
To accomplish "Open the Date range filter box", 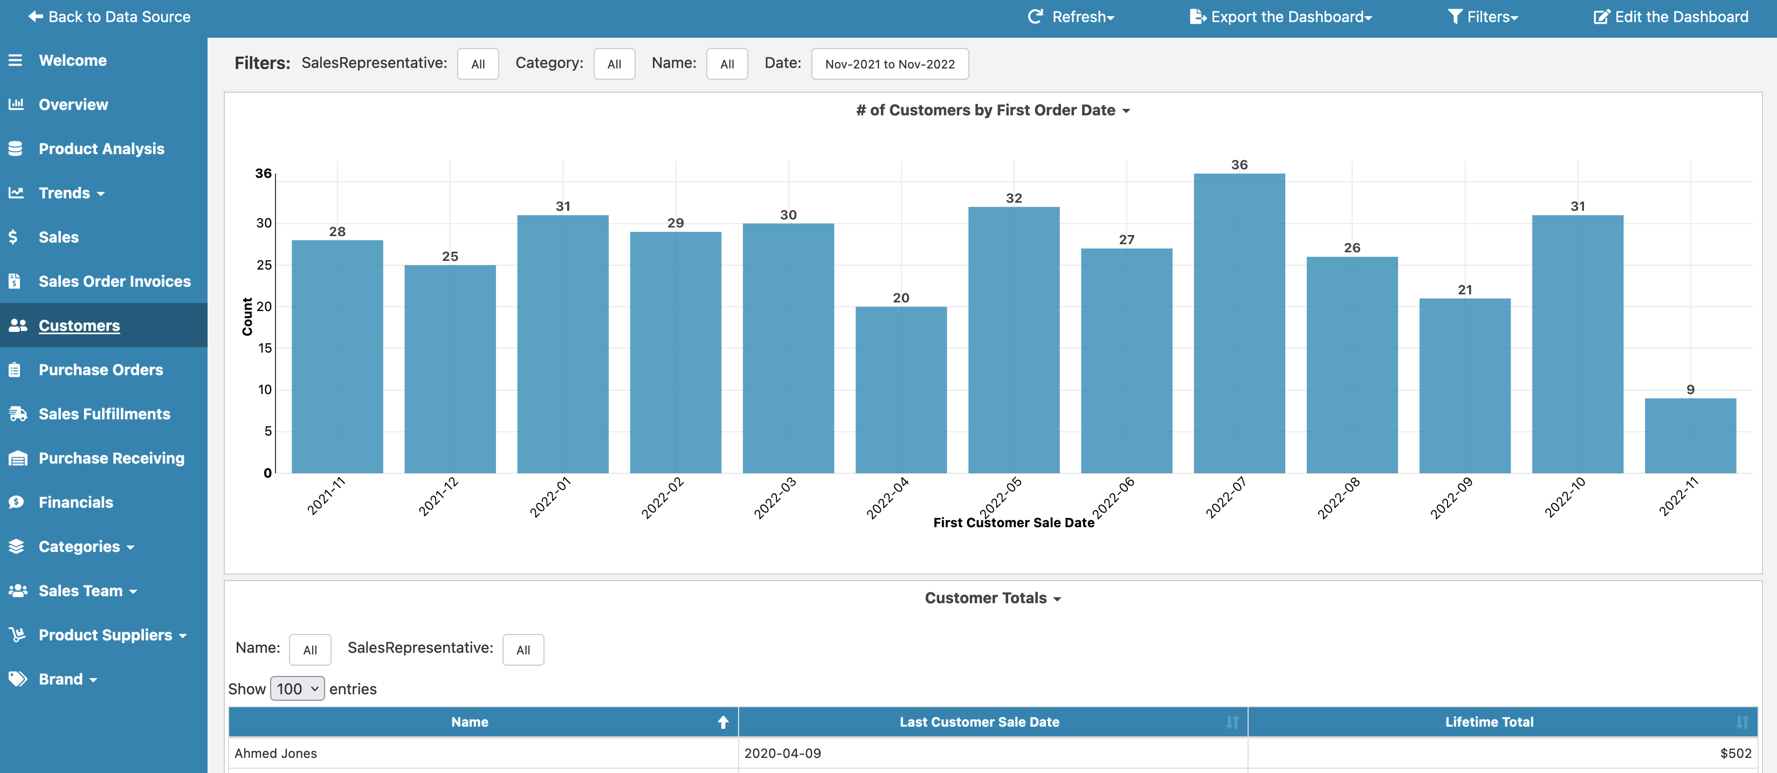I will pyautogui.click(x=890, y=64).
